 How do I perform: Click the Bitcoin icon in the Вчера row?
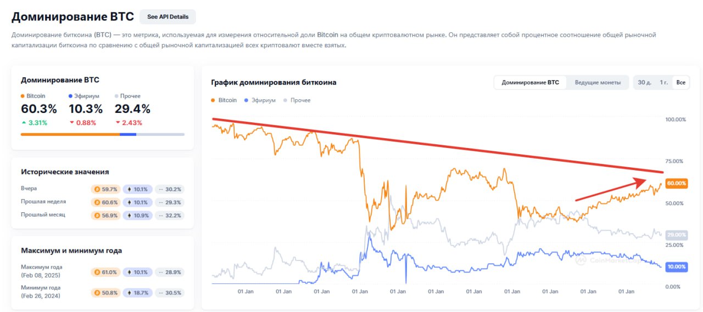point(97,189)
